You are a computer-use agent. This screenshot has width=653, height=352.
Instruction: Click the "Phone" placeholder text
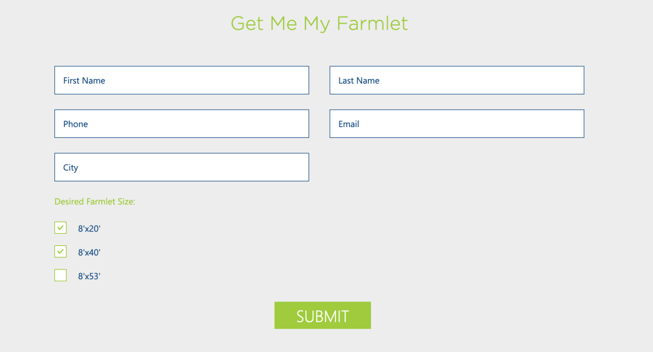(75, 124)
